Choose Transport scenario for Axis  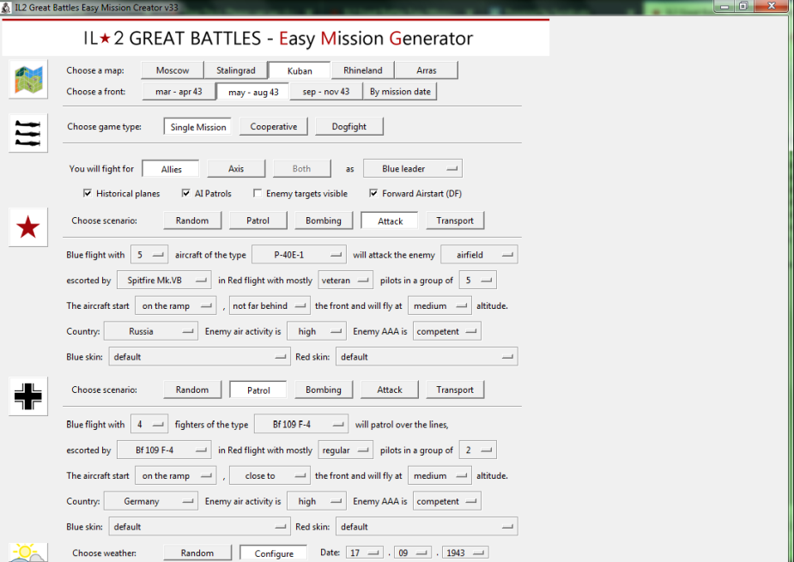click(455, 390)
